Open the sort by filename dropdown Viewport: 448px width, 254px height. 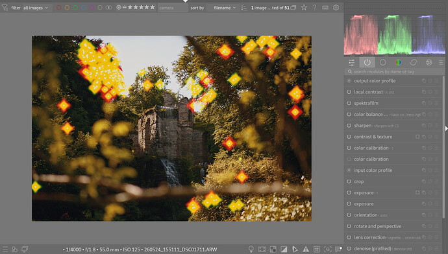tap(225, 8)
